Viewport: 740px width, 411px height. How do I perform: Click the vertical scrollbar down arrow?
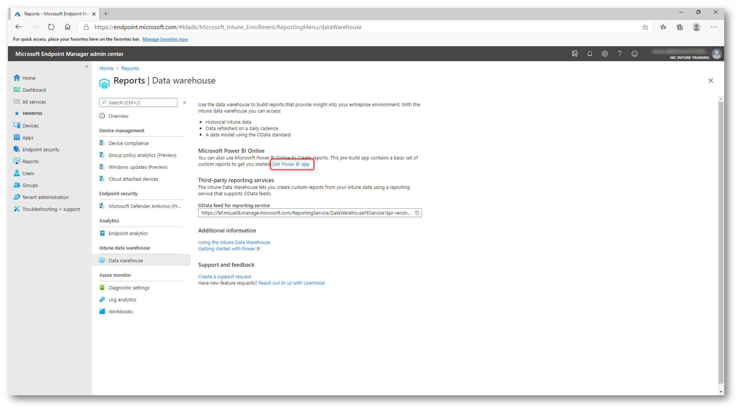point(721,392)
